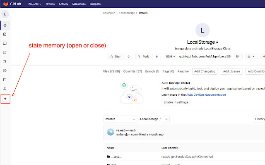
Task: Open the Readme link
Action: click(183, 71)
